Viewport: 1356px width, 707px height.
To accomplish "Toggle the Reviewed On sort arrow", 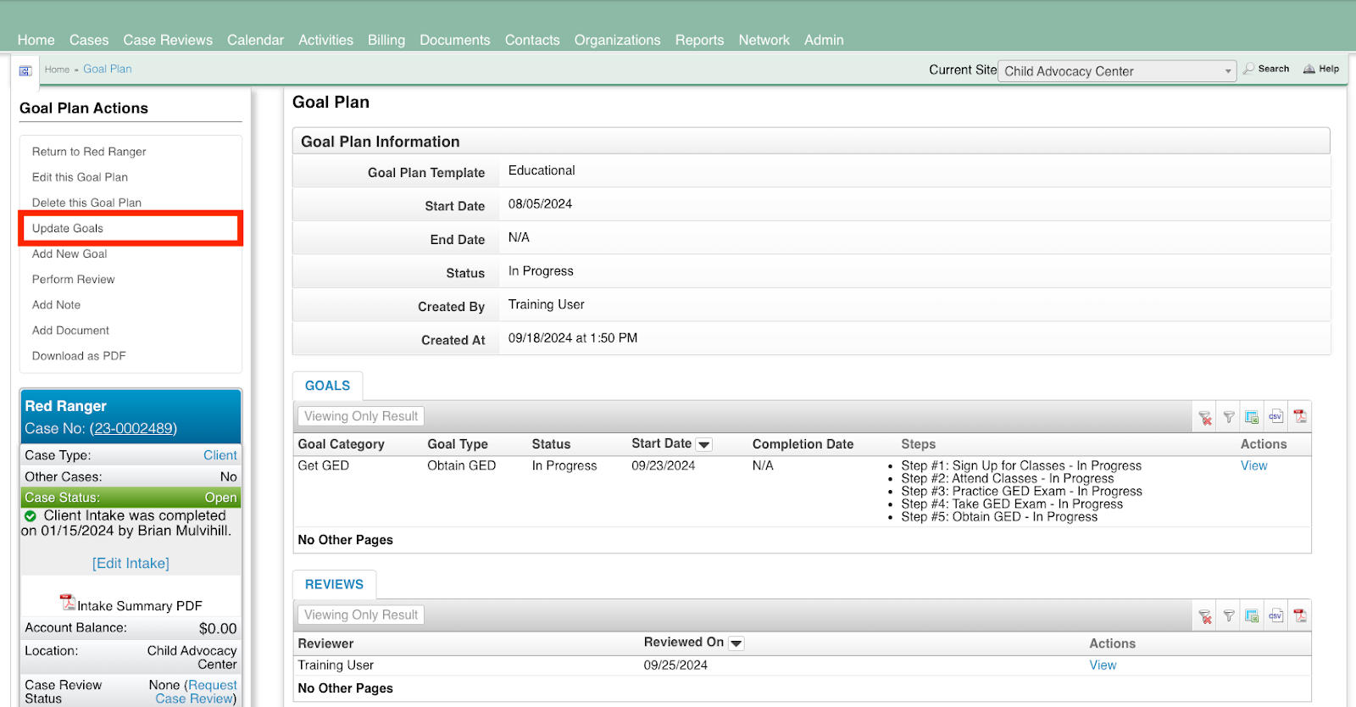I will pos(736,643).
